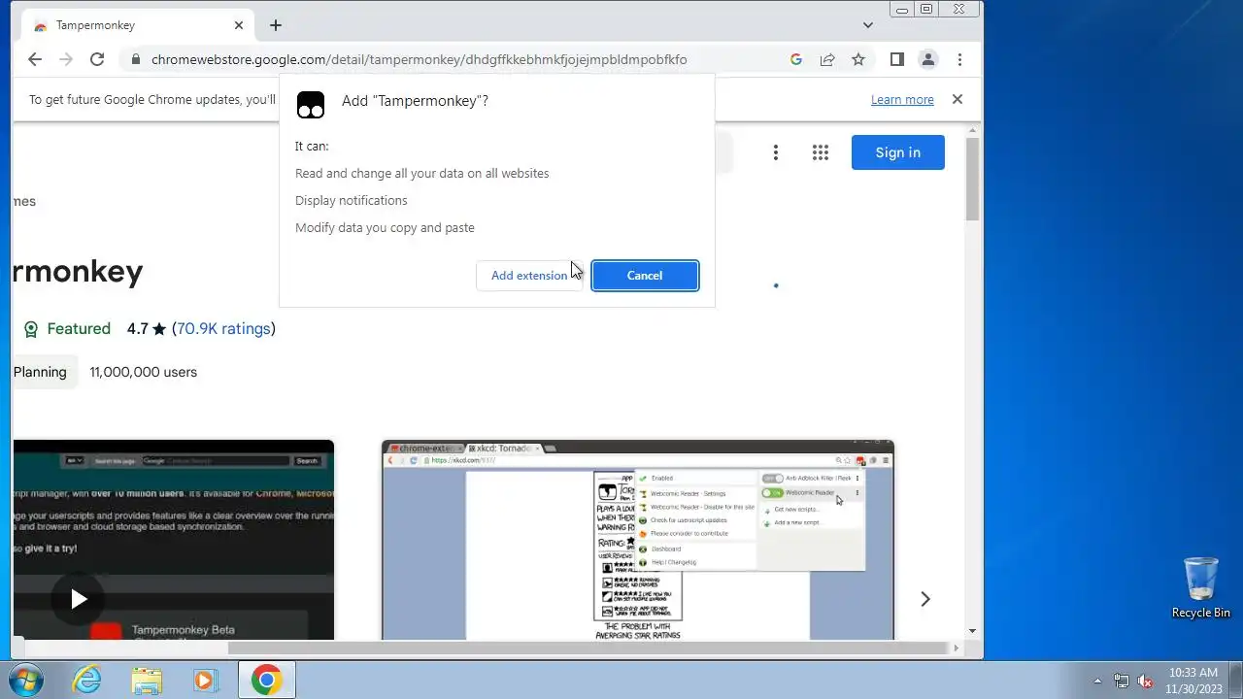Click the blue Sign in button
Viewport: 1243px width, 699px height.
click(x=898, y=152)
